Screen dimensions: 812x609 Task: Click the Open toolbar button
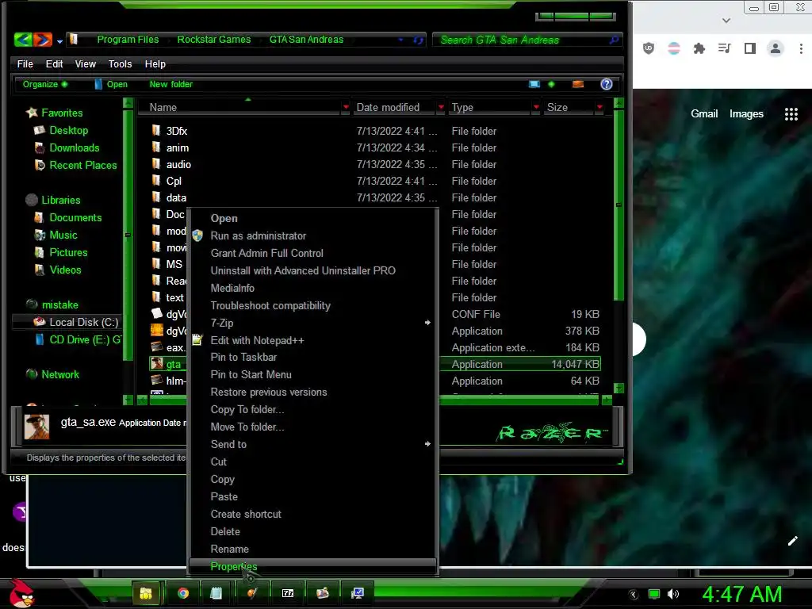point(111,84)
